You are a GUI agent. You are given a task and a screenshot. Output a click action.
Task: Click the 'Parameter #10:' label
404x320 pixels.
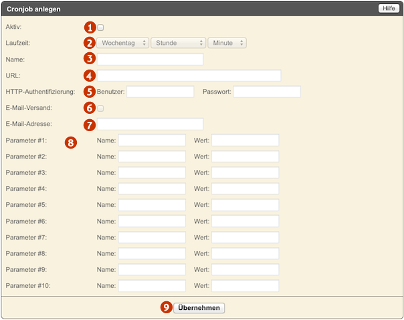28,286
